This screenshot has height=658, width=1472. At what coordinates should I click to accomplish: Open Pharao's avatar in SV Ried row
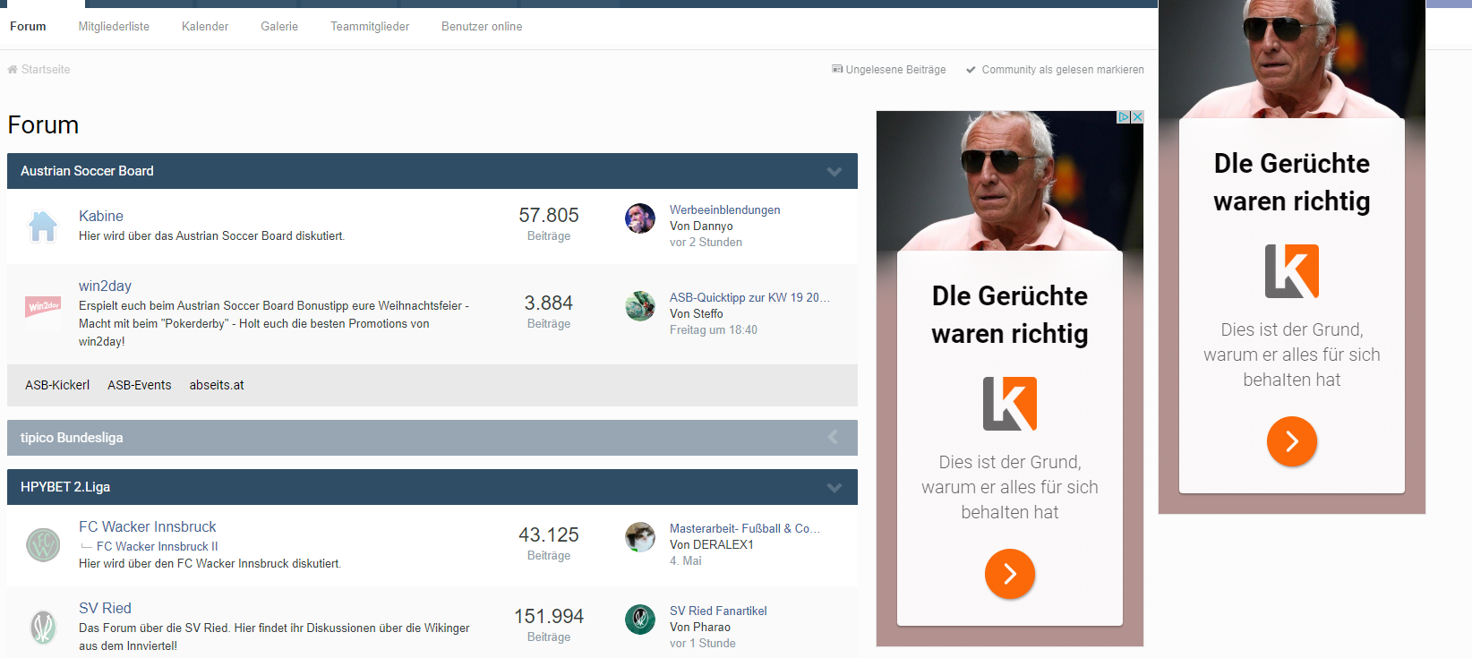640,620
